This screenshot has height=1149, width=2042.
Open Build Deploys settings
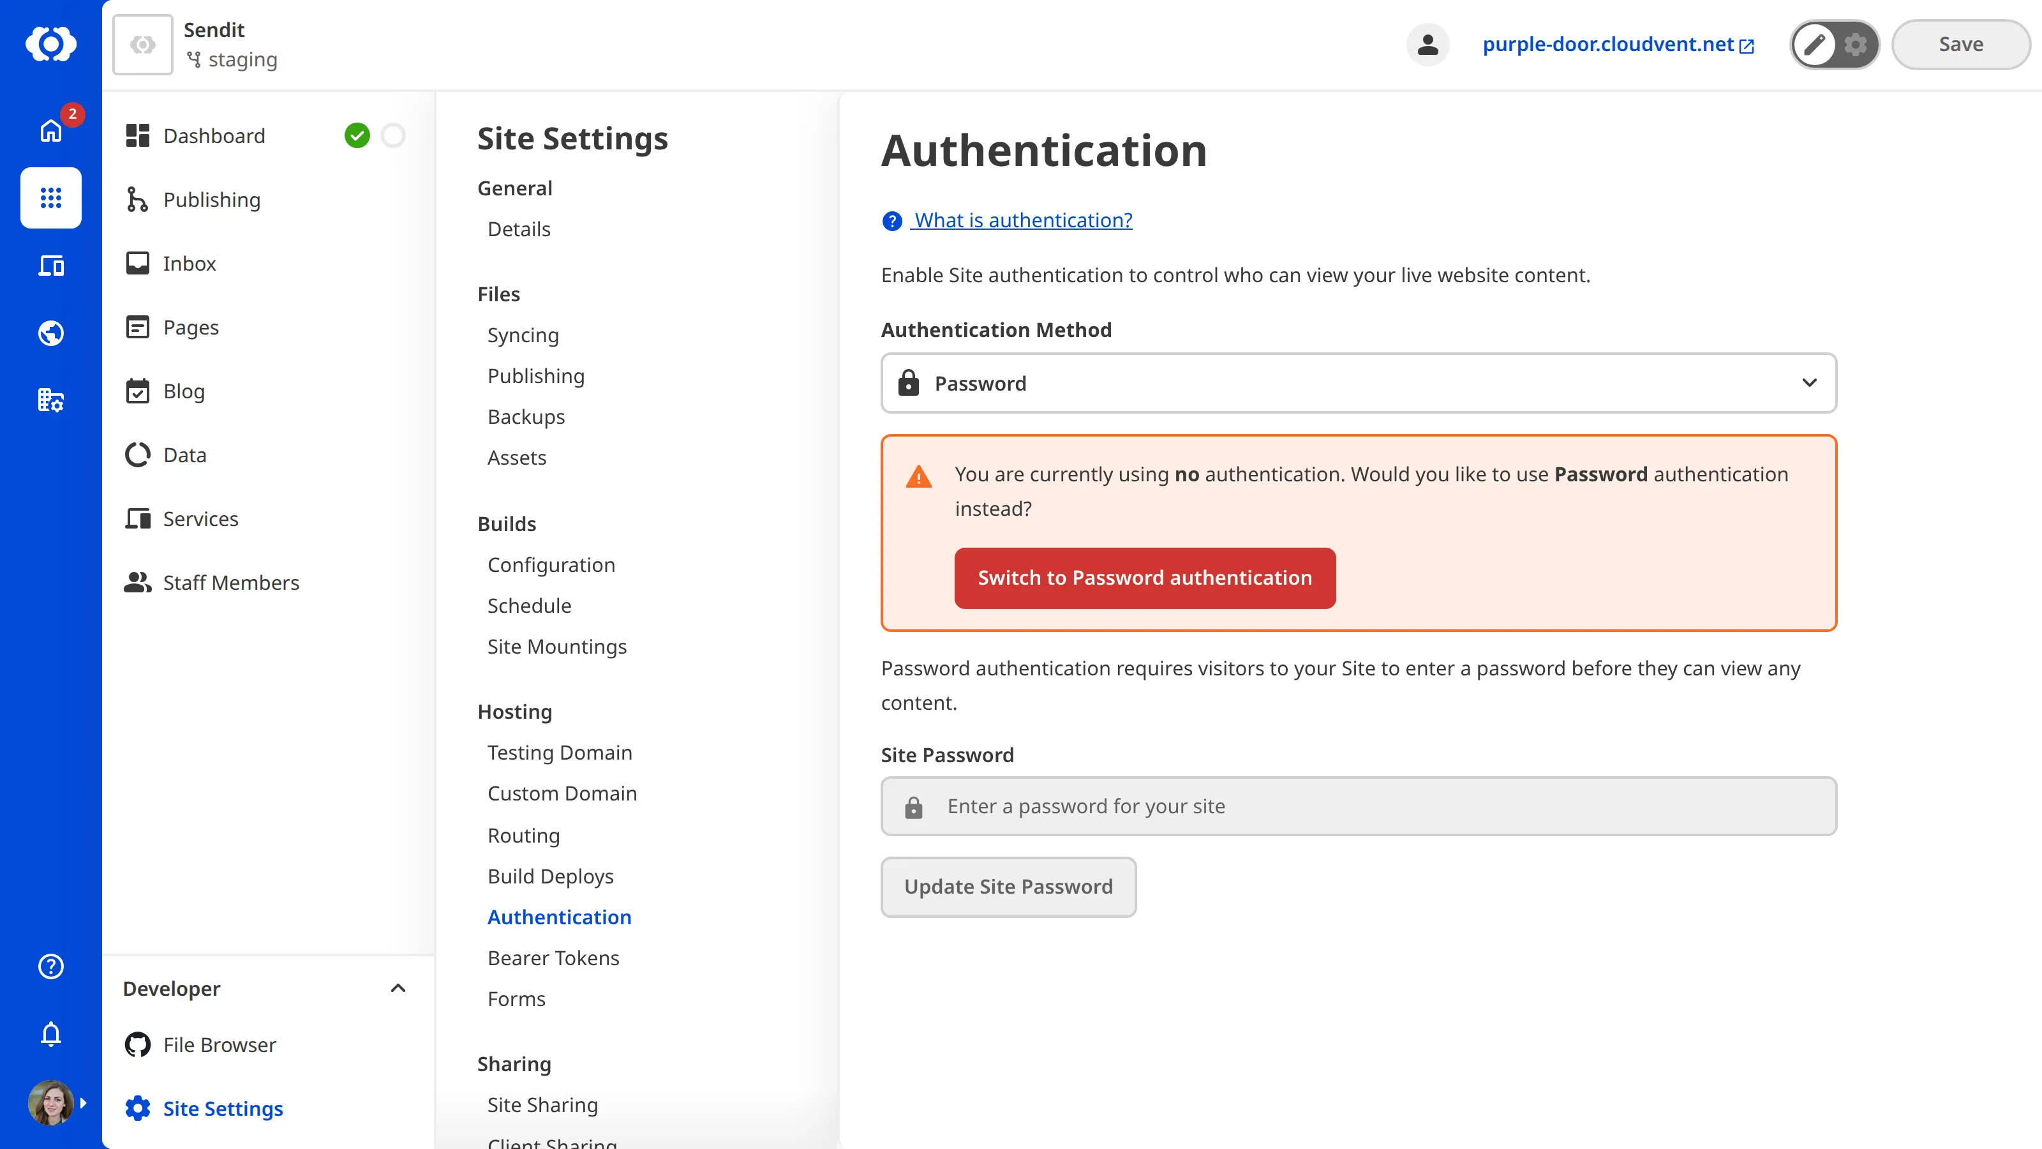click(x=550, y=876)
